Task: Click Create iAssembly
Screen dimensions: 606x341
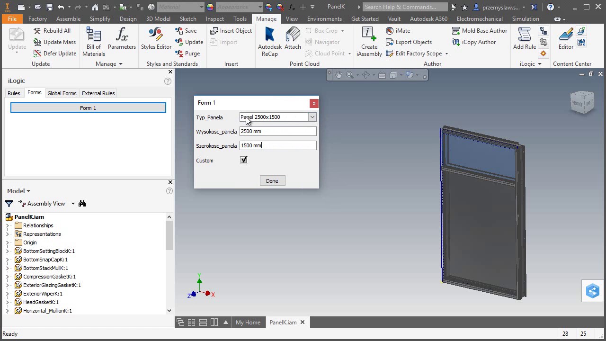Action: (369, 42)
